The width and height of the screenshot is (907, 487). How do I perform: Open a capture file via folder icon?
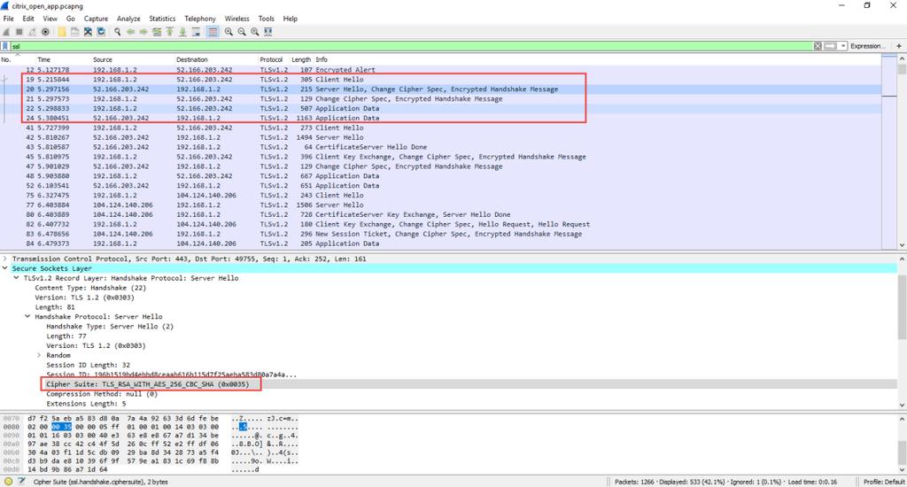tap(61, 32)
